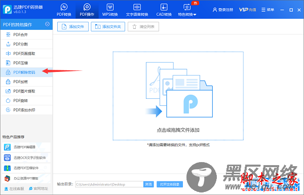Select PDF合并 in the sidebar
Viewport: 304px width, 195px height.
click(x=26, y=35)
